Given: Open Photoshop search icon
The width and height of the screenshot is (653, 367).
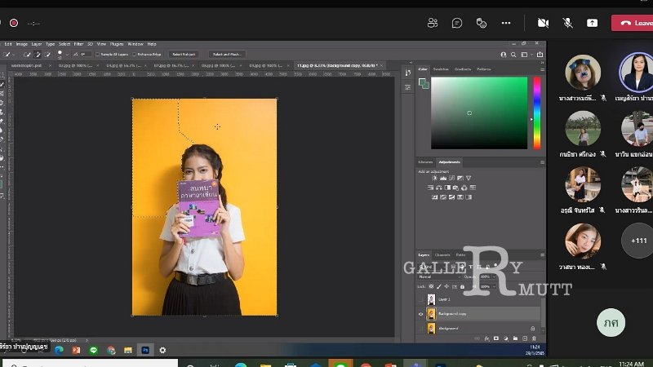Looking at the screenshot, I should pos(513,55).
